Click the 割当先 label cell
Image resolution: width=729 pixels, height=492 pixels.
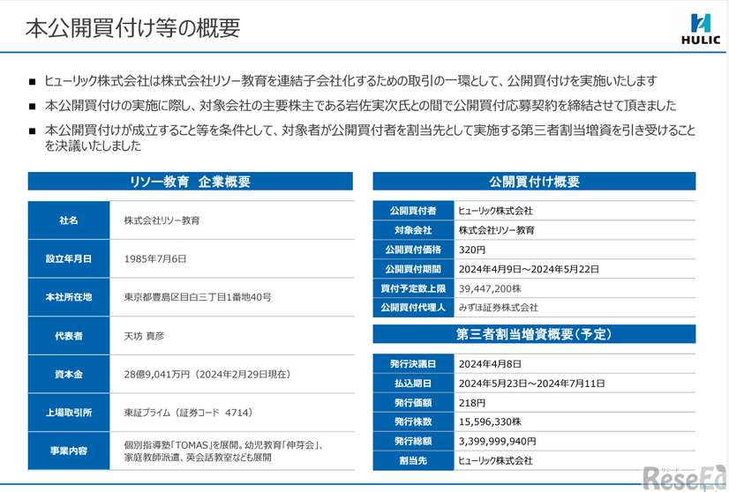tap(413, 461)
